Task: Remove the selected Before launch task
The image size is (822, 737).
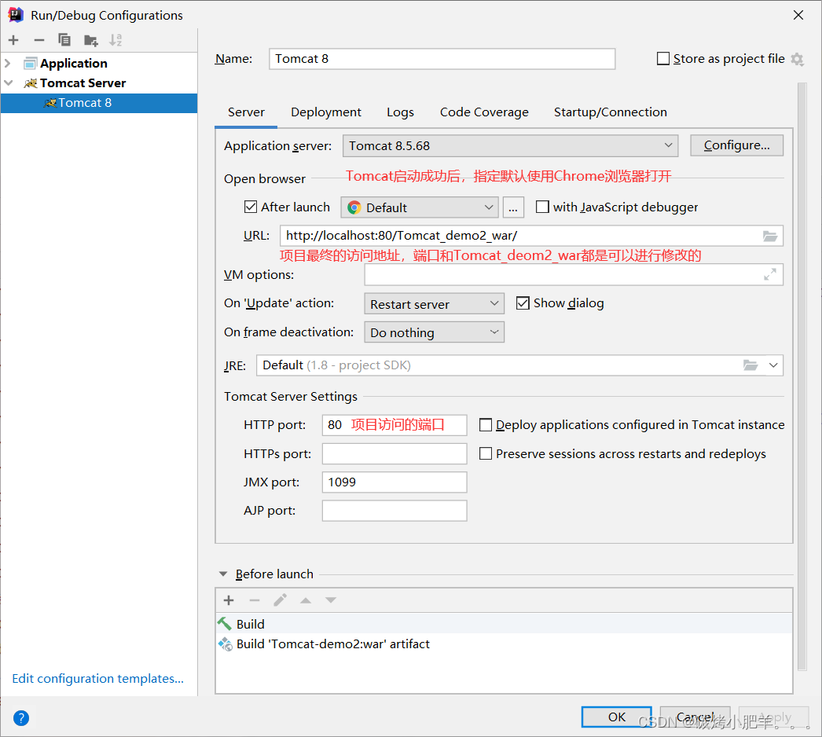Action: (255, 600)
